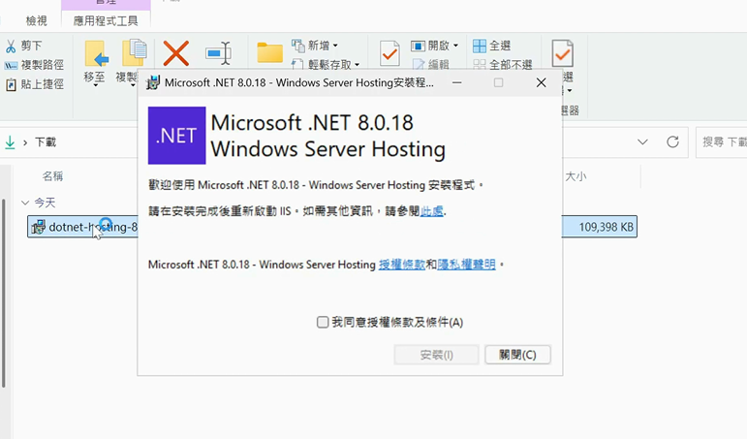Open the 授權條款 license terms link
Viewport: 747px width, 439px height.
click(x=402, y=264)
